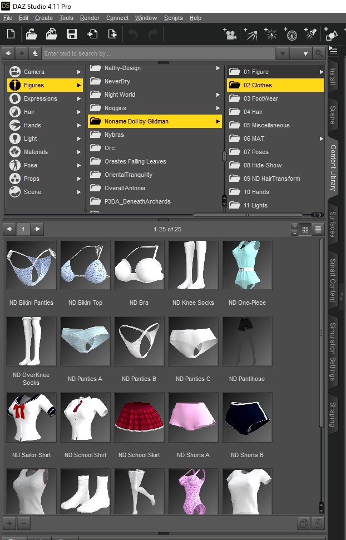Select the ND OverKnee Socks thumbnail
346x540 pixels.
31,341
